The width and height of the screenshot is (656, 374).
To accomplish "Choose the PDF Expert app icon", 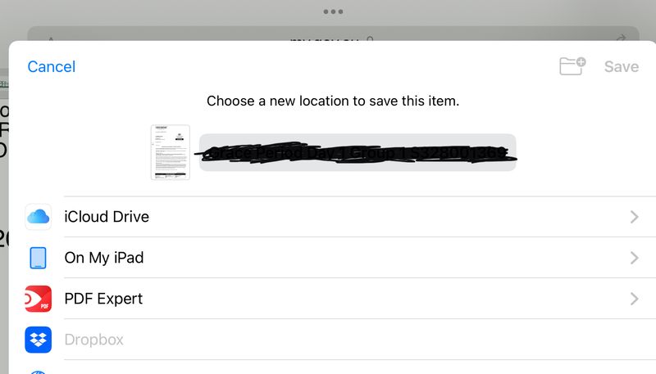I will pyautogui.click(x=39, y=299).
